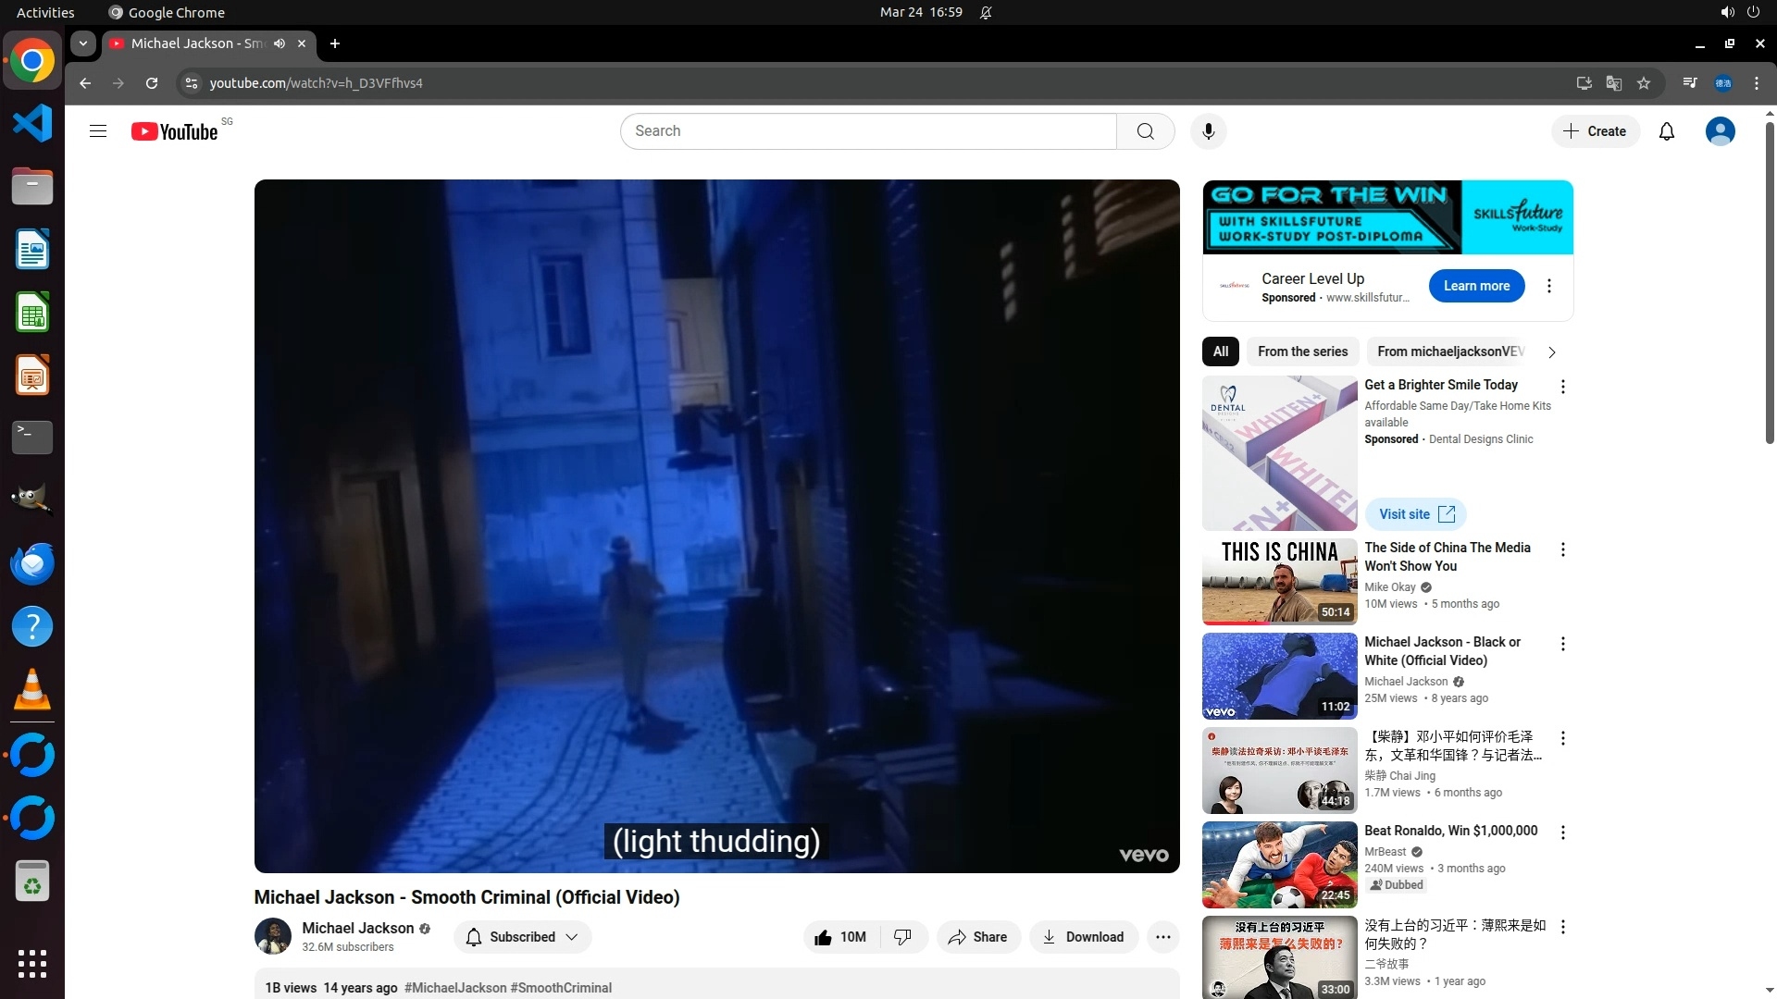
Task: Dislike the video with thumbs down
Action: pyautogui.click(x=903, y=937)
